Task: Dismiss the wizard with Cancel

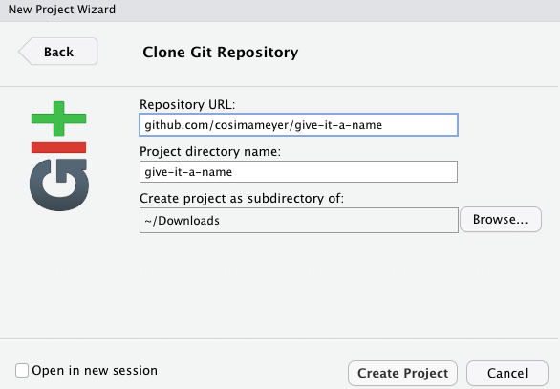Action: 507,373
